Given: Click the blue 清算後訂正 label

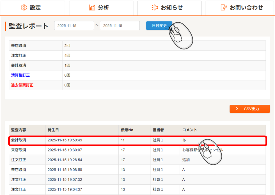Looking at the screenshot, I should [20, 75].
